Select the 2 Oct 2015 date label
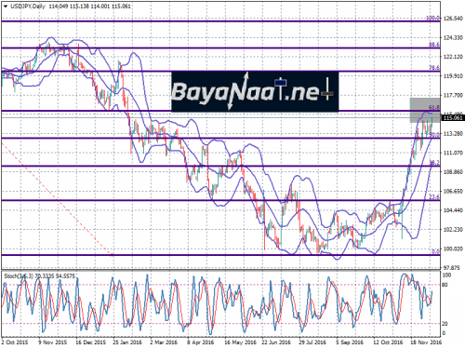This screenshot has height=349, width=465. [14, 342]
